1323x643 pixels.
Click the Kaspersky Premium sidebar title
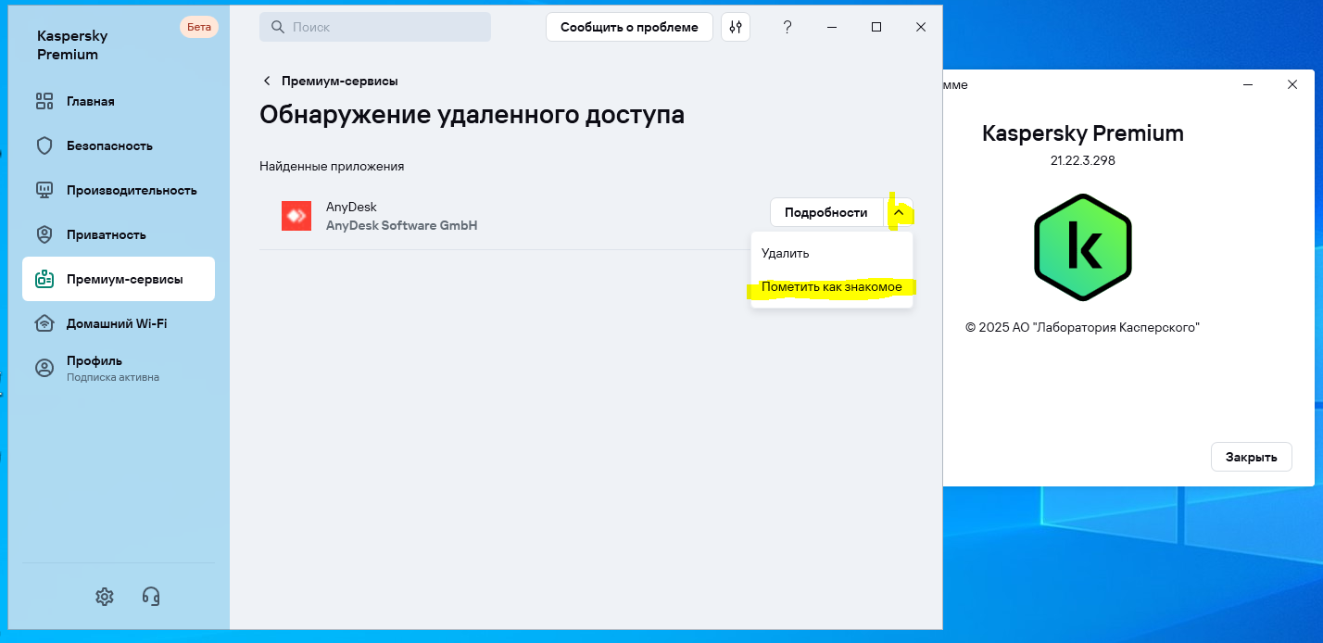[x=72, y=45]
